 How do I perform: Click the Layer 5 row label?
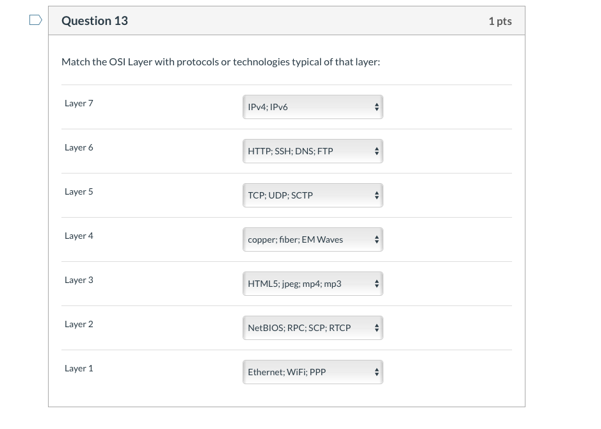(79, 191)
